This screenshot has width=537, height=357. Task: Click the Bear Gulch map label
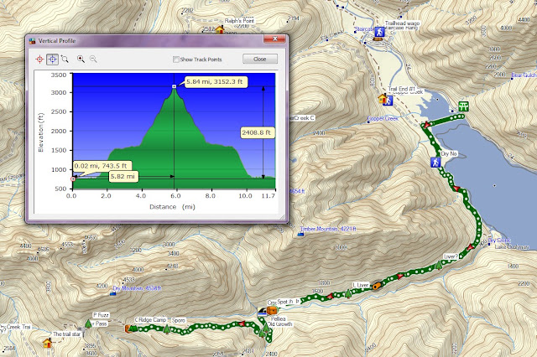coord(524,75)
